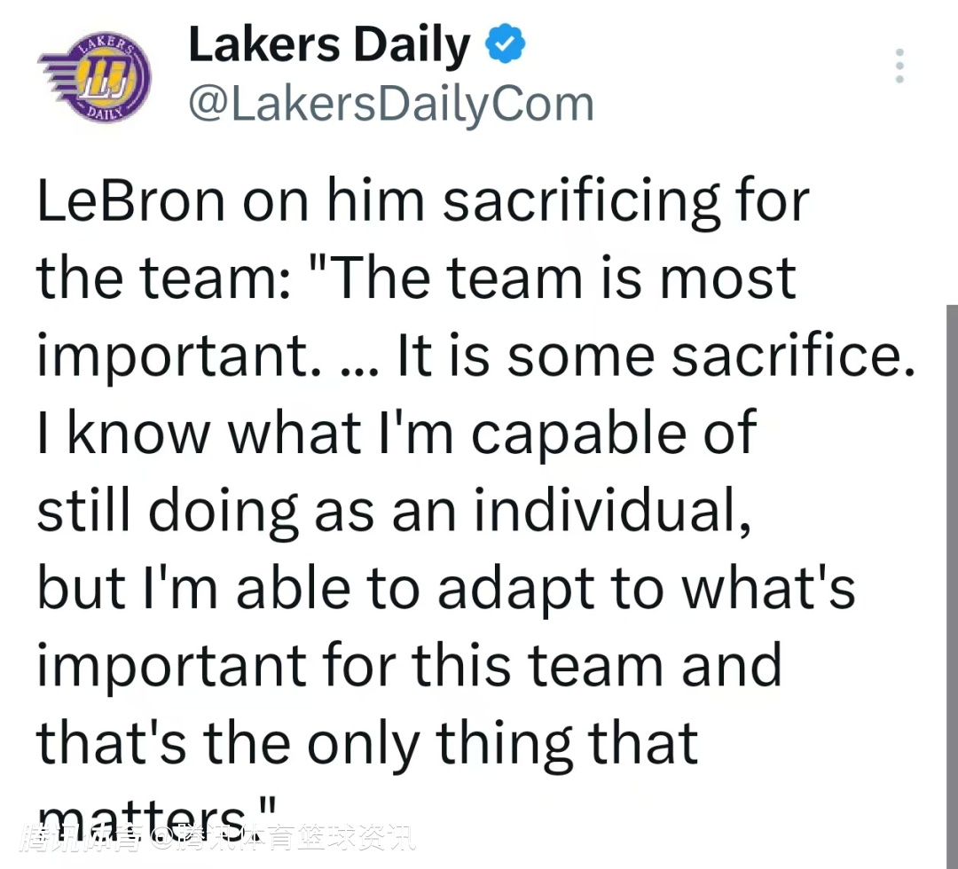The height and width of the screenshot is (869, 958).
Task: Click the line 'important for this team and'
Action: (409, 664)
